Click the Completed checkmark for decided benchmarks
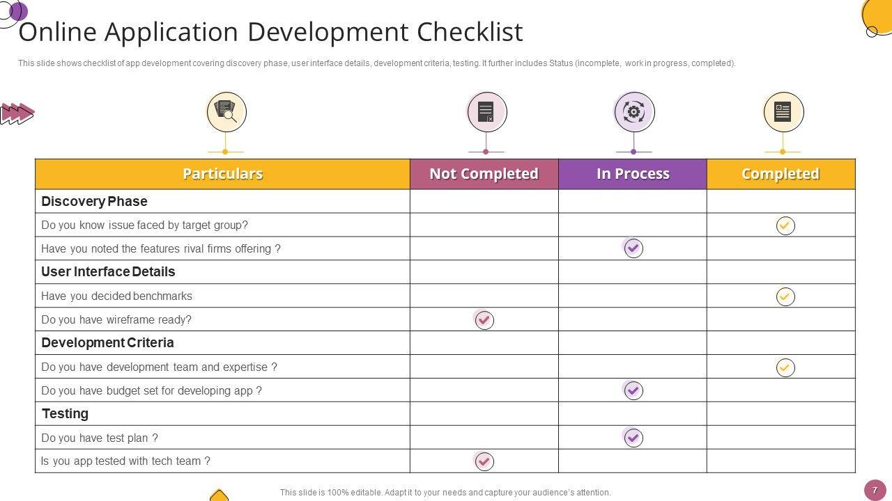Viewport: 892px width, 501px height. (x=785, y=296)
